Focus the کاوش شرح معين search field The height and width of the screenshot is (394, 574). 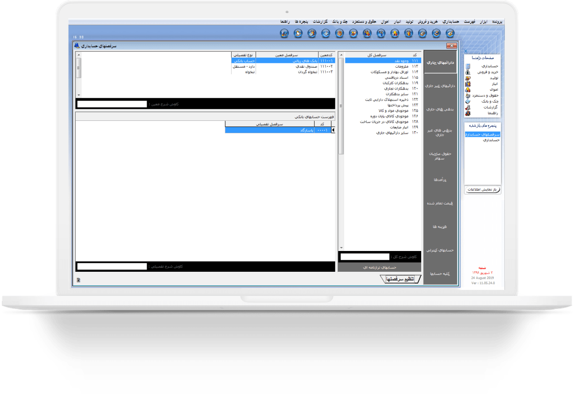(x=112, y=104)
